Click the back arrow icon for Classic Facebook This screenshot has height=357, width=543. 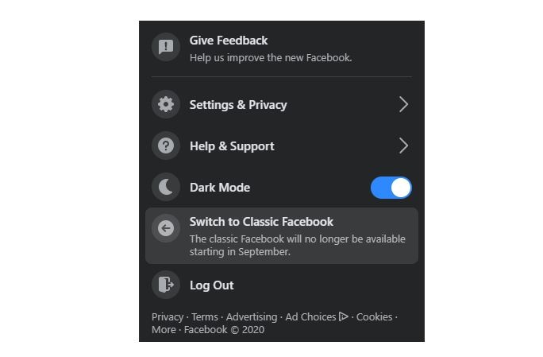[166, 228]
